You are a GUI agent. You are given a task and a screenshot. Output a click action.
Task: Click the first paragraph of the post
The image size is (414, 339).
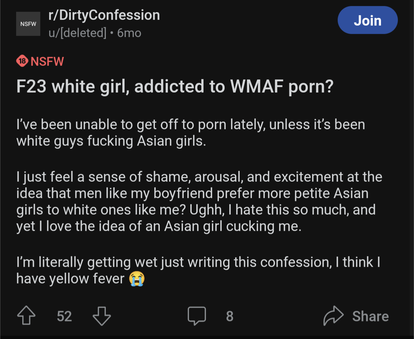pos(190,133)
